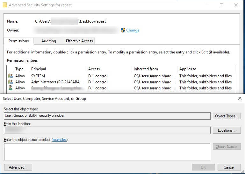The height and width of the screenshot is (174, 245).
Task: Click the examples link
Action: 59,140
